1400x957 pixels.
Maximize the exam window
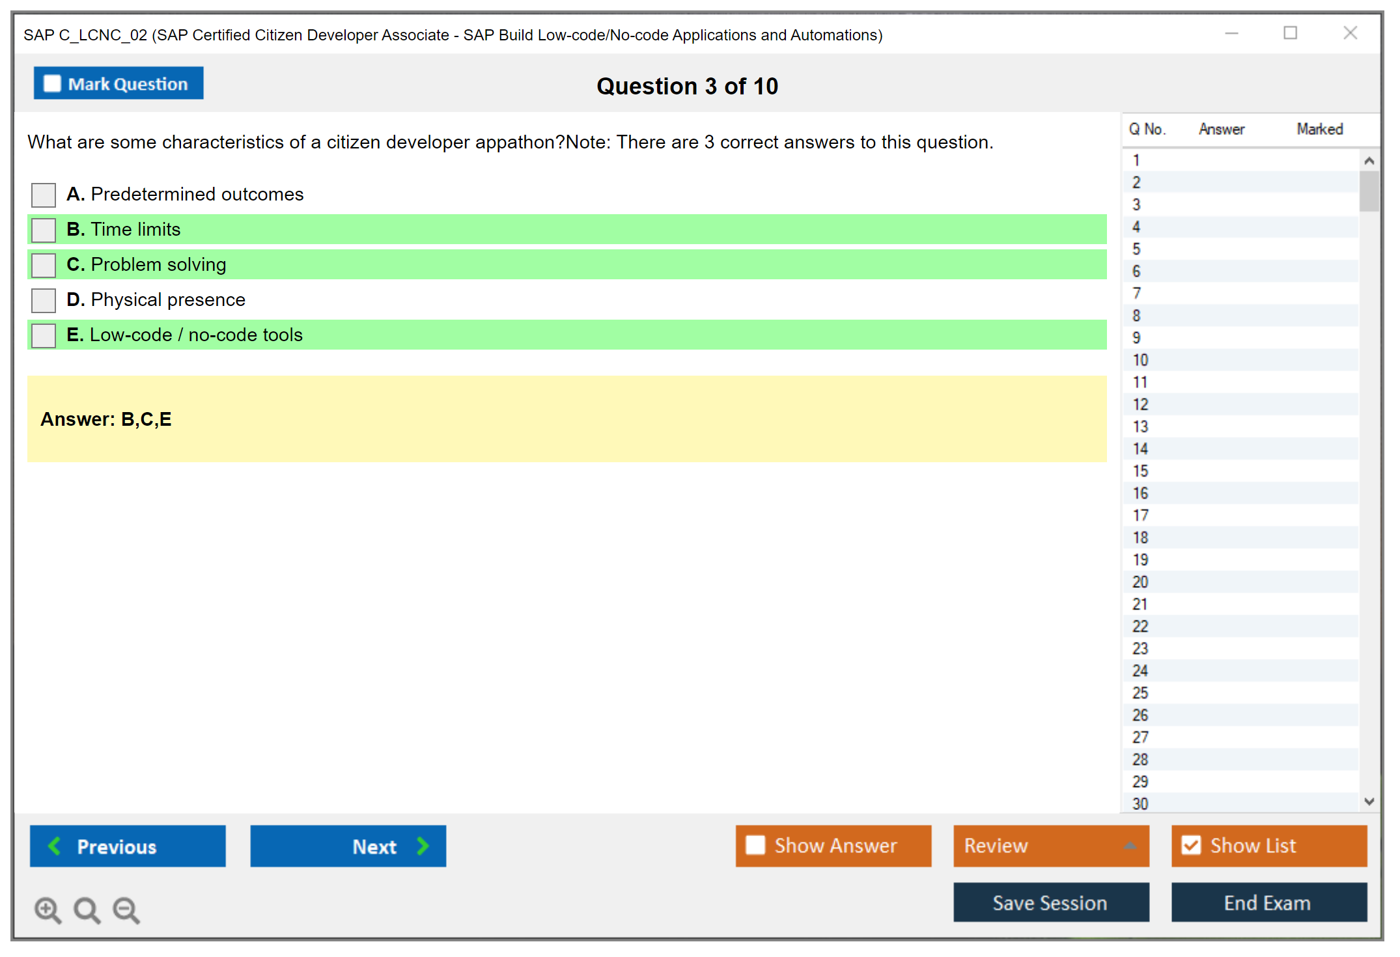pos(1290,33)
